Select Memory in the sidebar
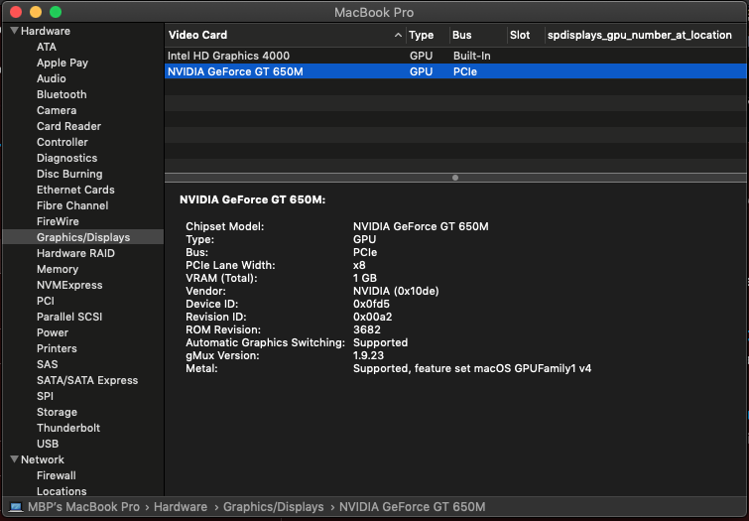This screenshot has height=521, width=749. (58, 269)
